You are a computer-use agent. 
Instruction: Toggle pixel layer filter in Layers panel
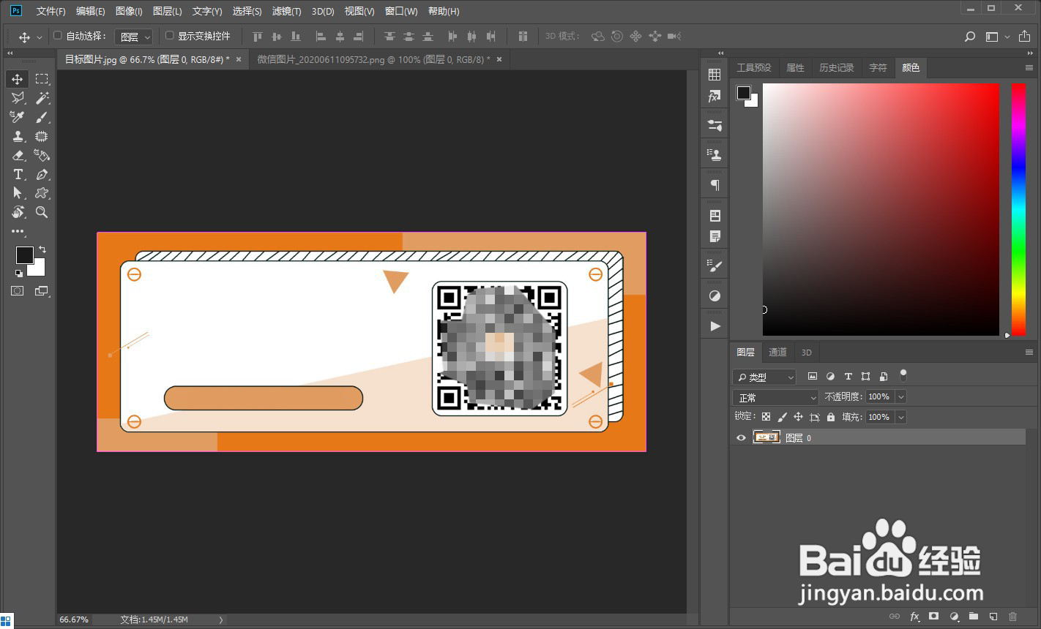coord(813,377)
